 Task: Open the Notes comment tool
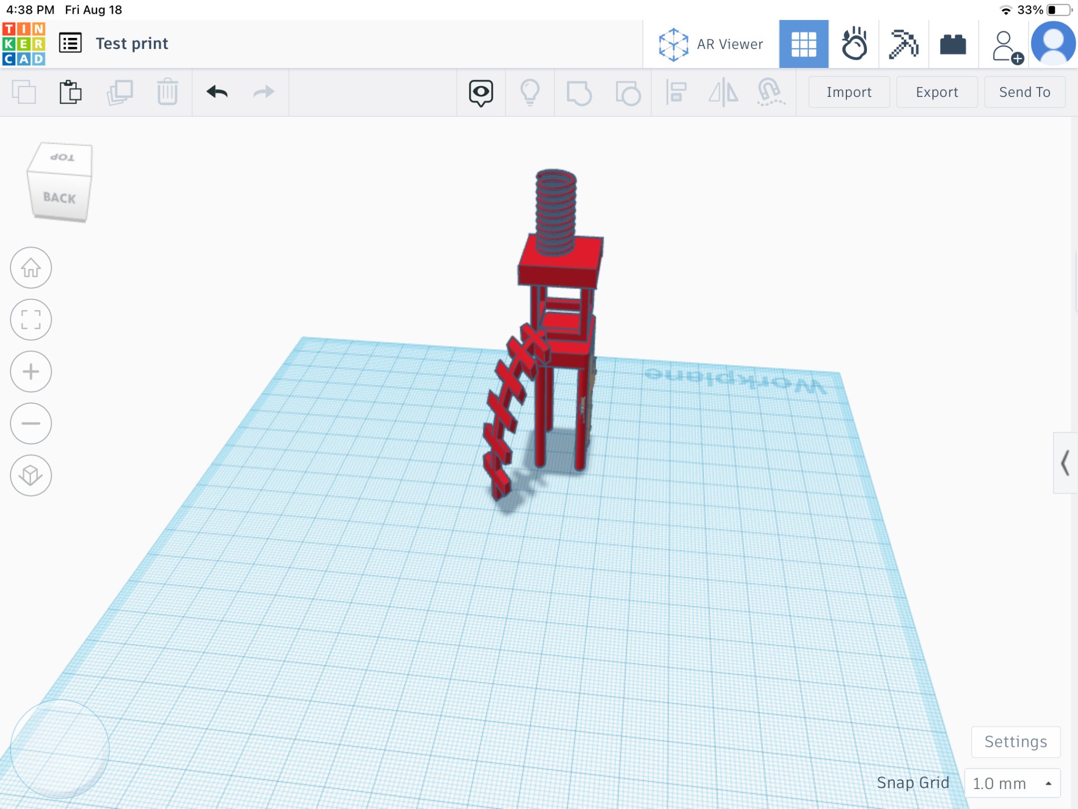(480, 92)
